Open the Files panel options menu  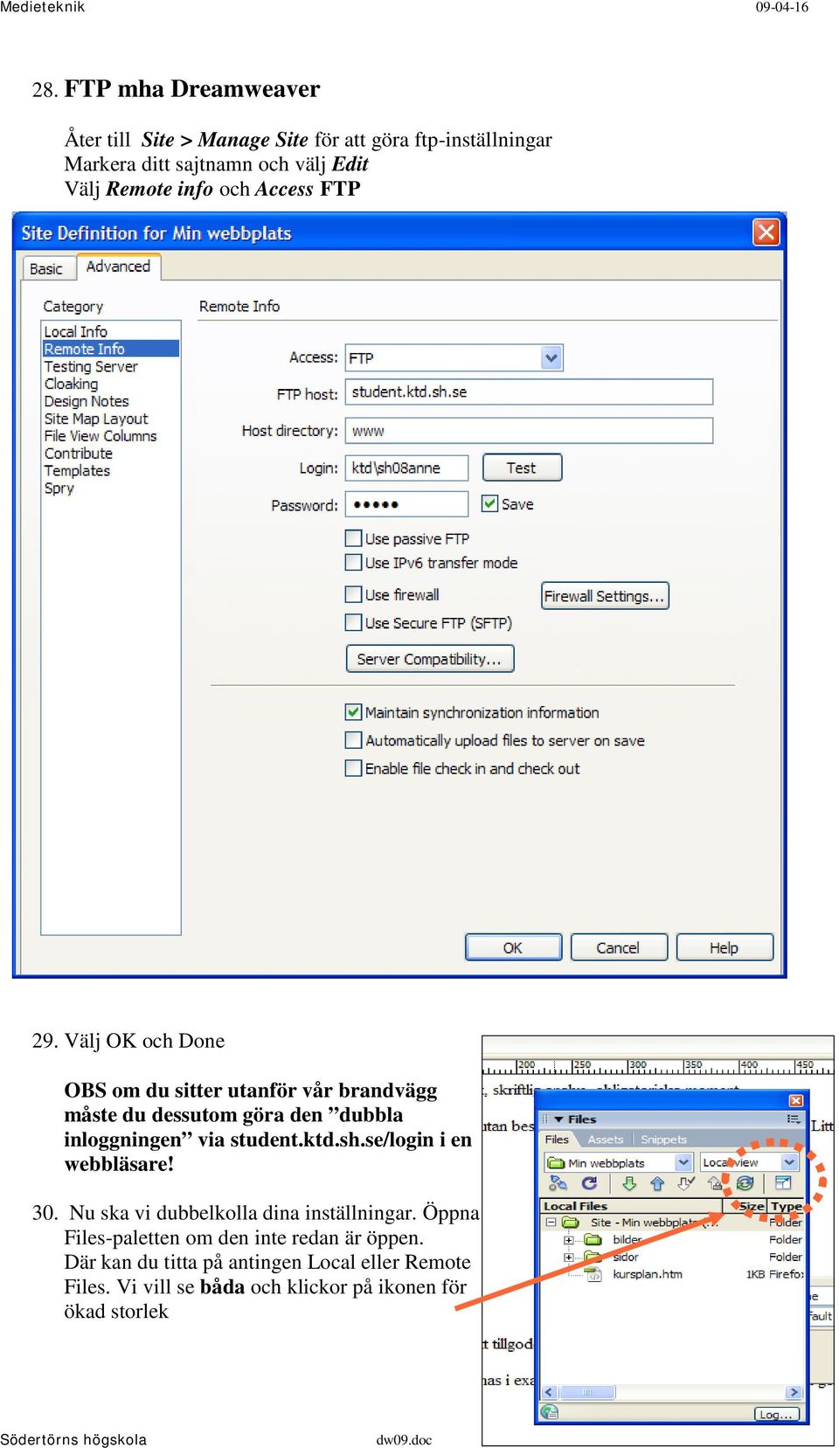(x=794, y=1119)
